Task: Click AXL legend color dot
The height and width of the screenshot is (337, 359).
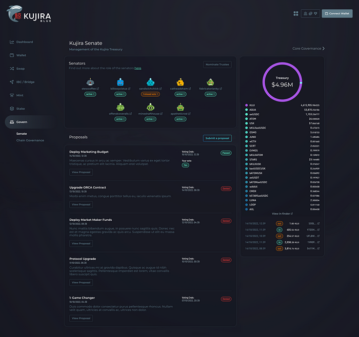Action: [x=246, y=209]
